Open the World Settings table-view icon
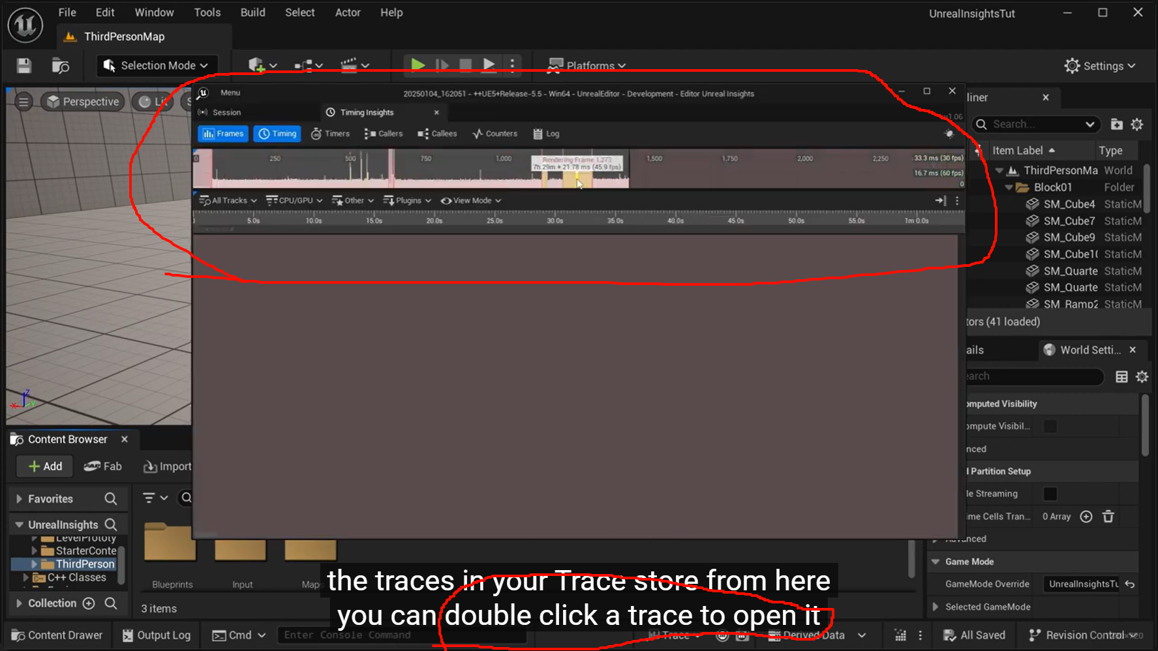1158x651 pixels. pos(1121,376)
